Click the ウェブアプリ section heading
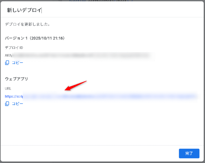 pyautogui.click(x=16, y=79)
